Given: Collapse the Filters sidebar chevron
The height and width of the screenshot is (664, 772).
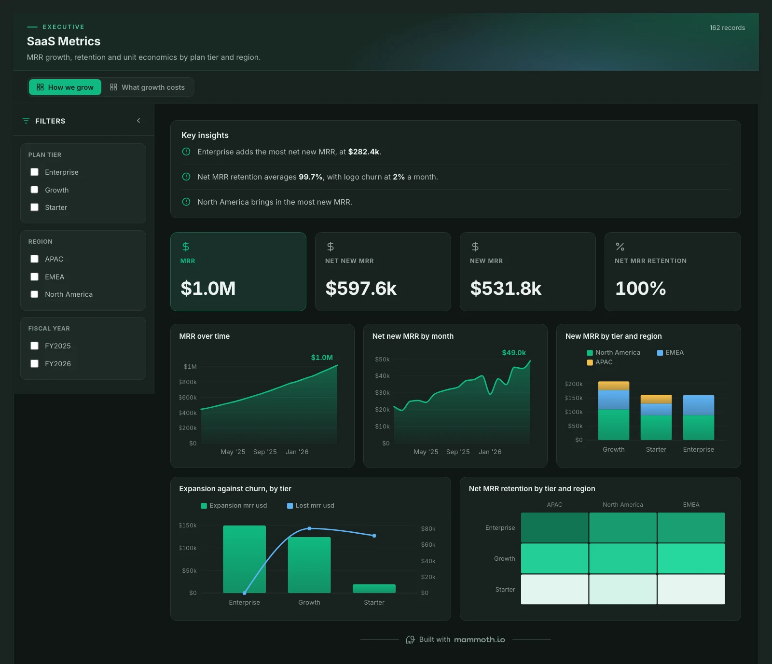Looking at the screenshot, I should 138,121.
